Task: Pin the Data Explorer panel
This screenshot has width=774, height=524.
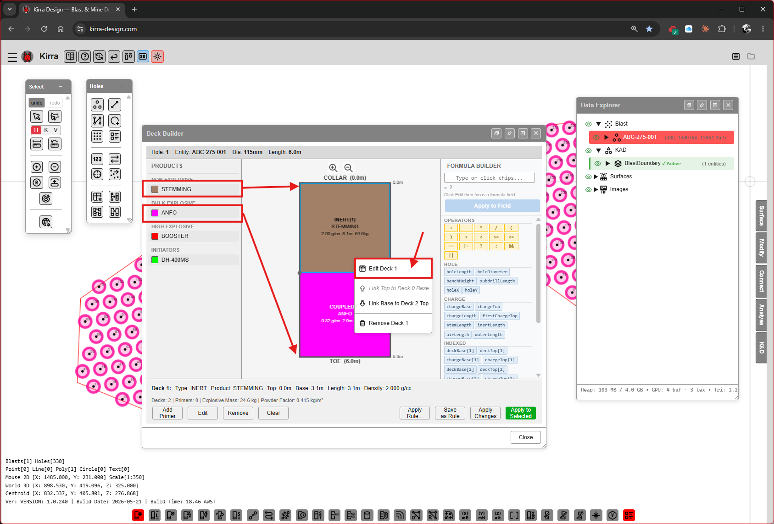Action: click(x=702, y=105)
